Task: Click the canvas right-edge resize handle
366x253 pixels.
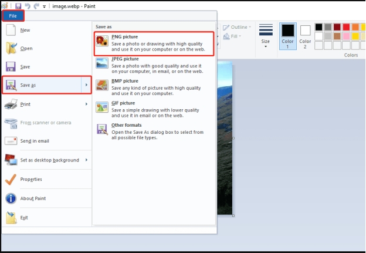Action: pyautogui.click(x=233, y=138)
